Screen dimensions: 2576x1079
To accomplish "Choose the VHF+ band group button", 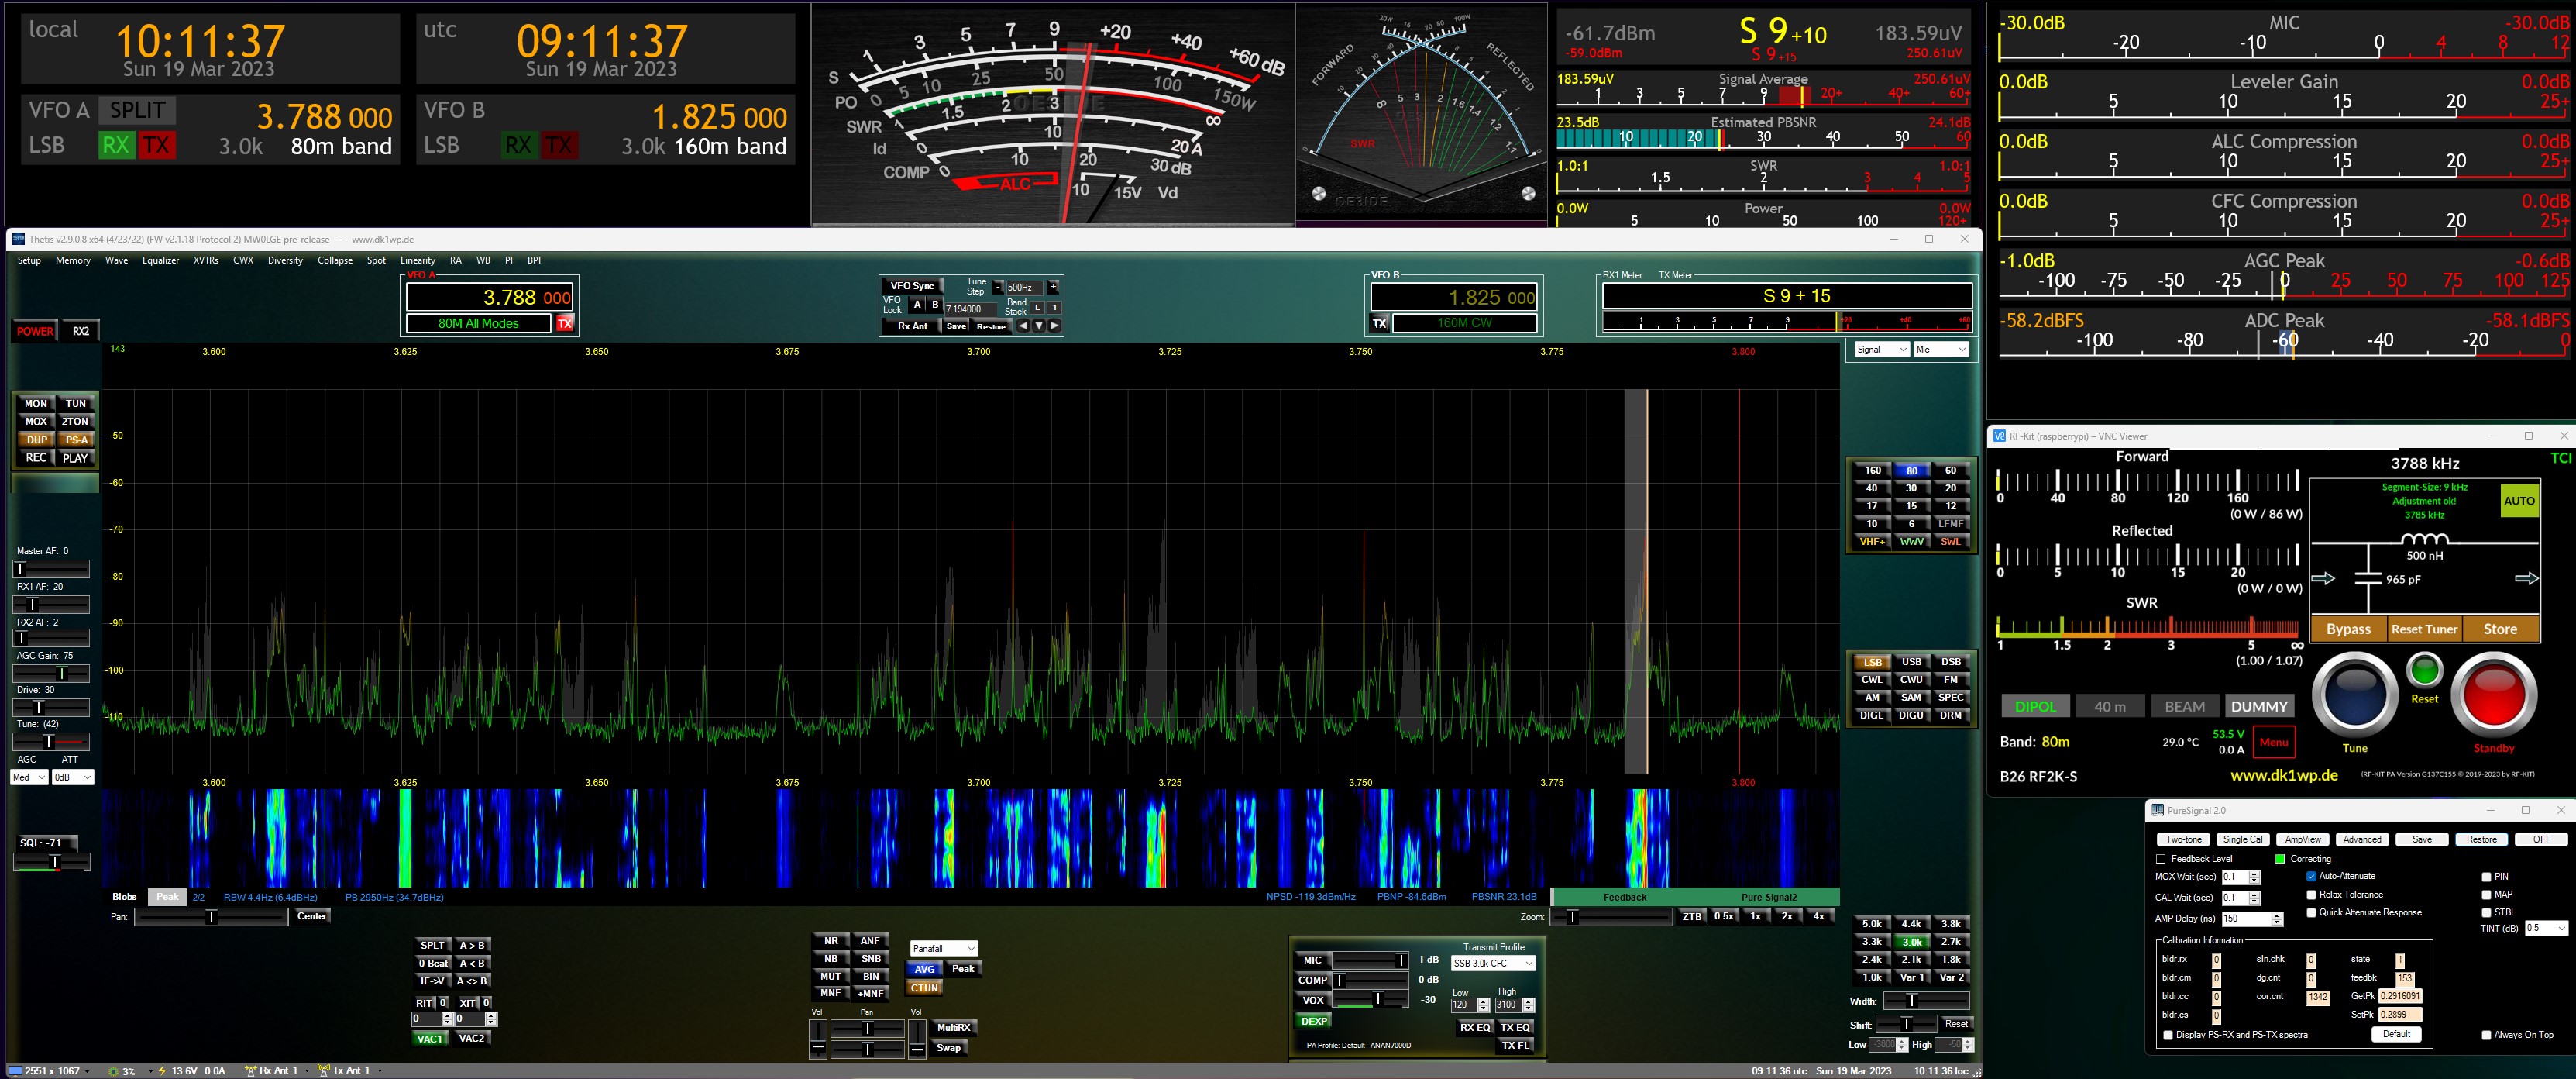I will pyautogui.click(x=1872, y=542).
